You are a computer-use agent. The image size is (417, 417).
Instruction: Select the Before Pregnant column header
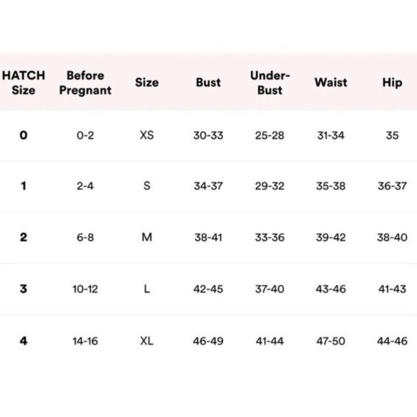(x=85, y=83)
